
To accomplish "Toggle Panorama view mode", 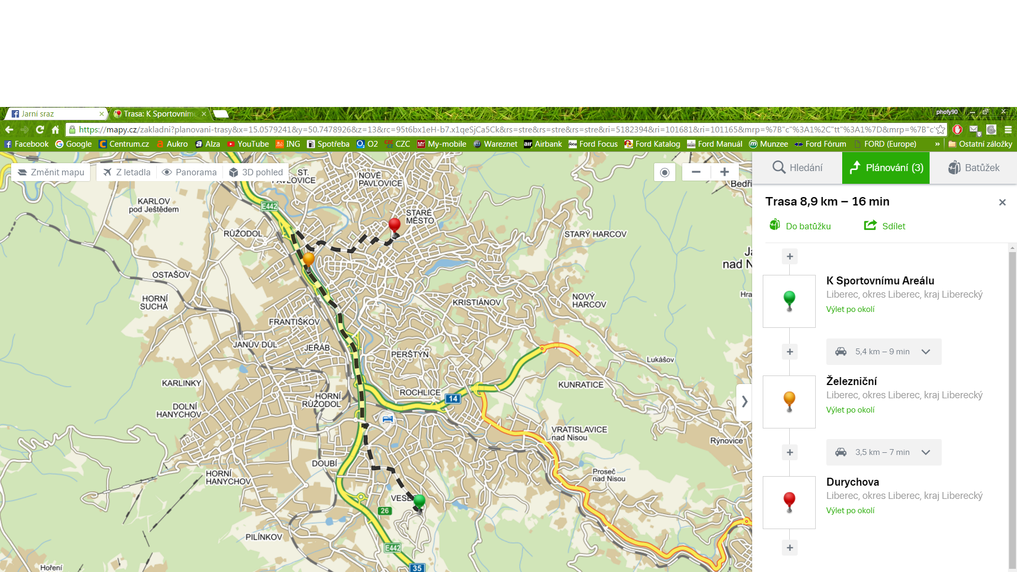I will (x=189, y=172).
